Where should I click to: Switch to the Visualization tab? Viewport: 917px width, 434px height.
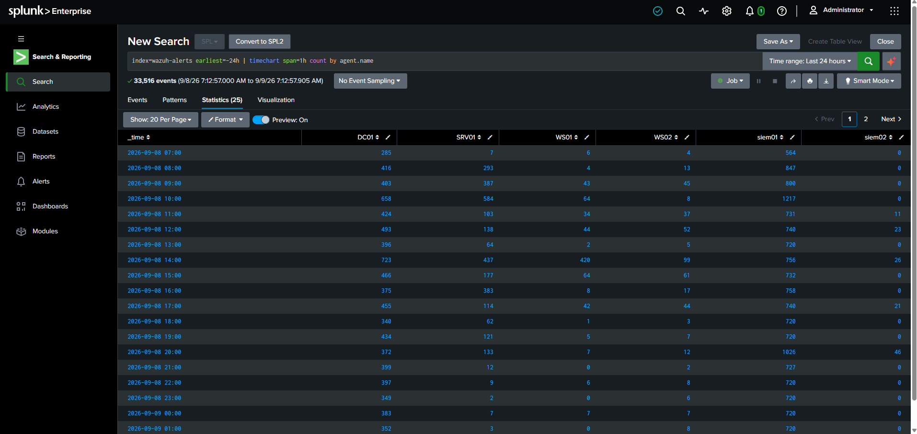276,100
